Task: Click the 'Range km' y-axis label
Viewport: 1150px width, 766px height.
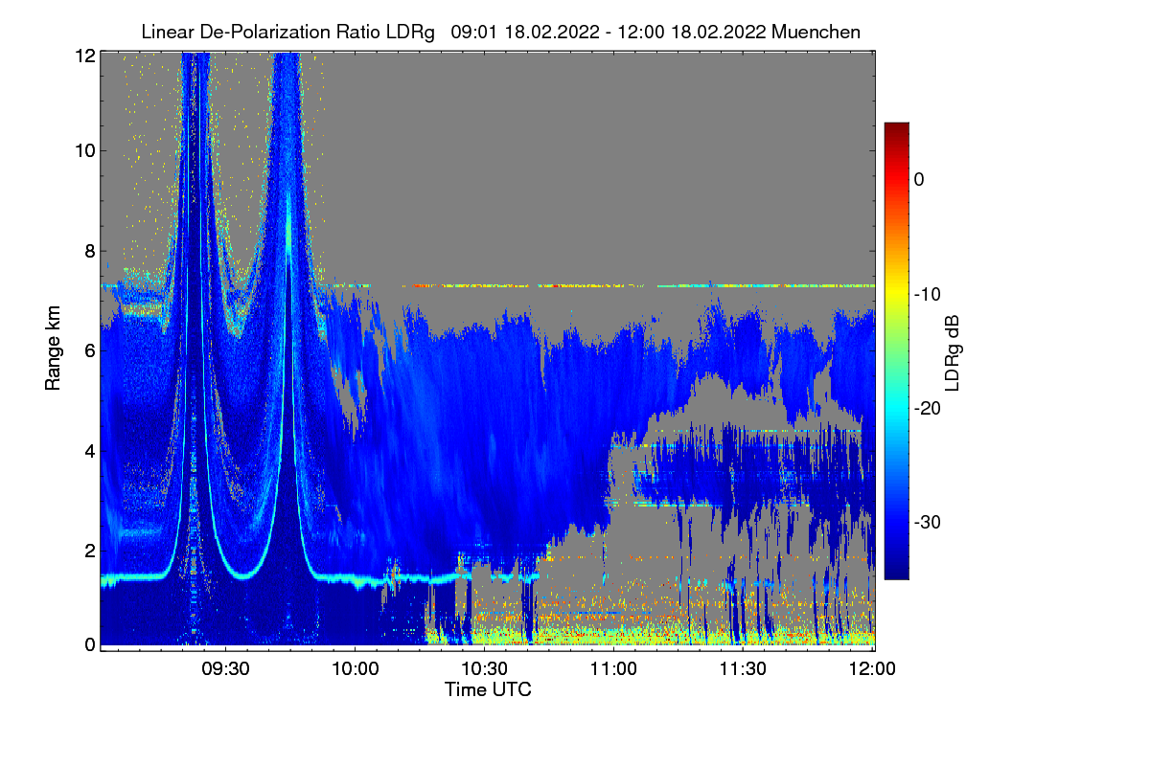Action: pyautogui.click(x=52, y=349)
